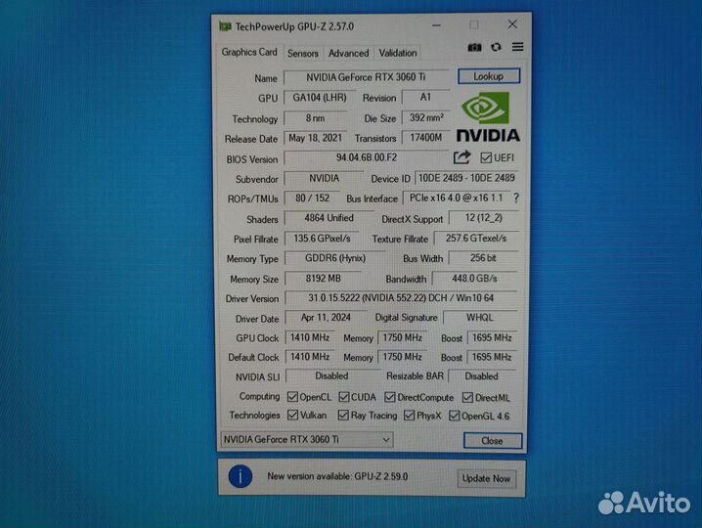Click the Update Now button

(486, 478)
